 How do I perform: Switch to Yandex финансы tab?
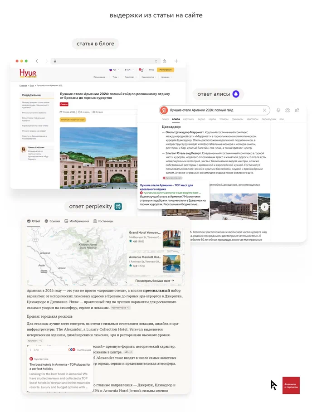(x=237, y=119)
